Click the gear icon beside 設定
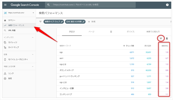The width and height of the screenshot is (173, 100). [5, 78]
